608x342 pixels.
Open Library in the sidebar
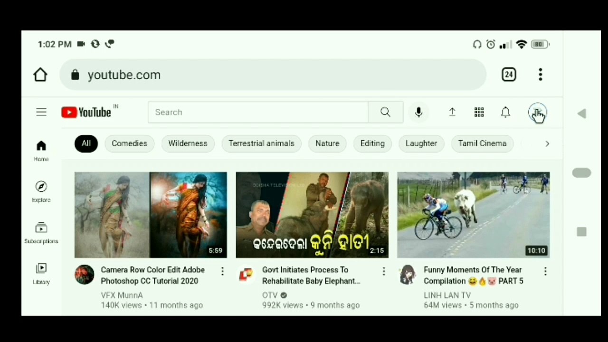coord(41,274)
